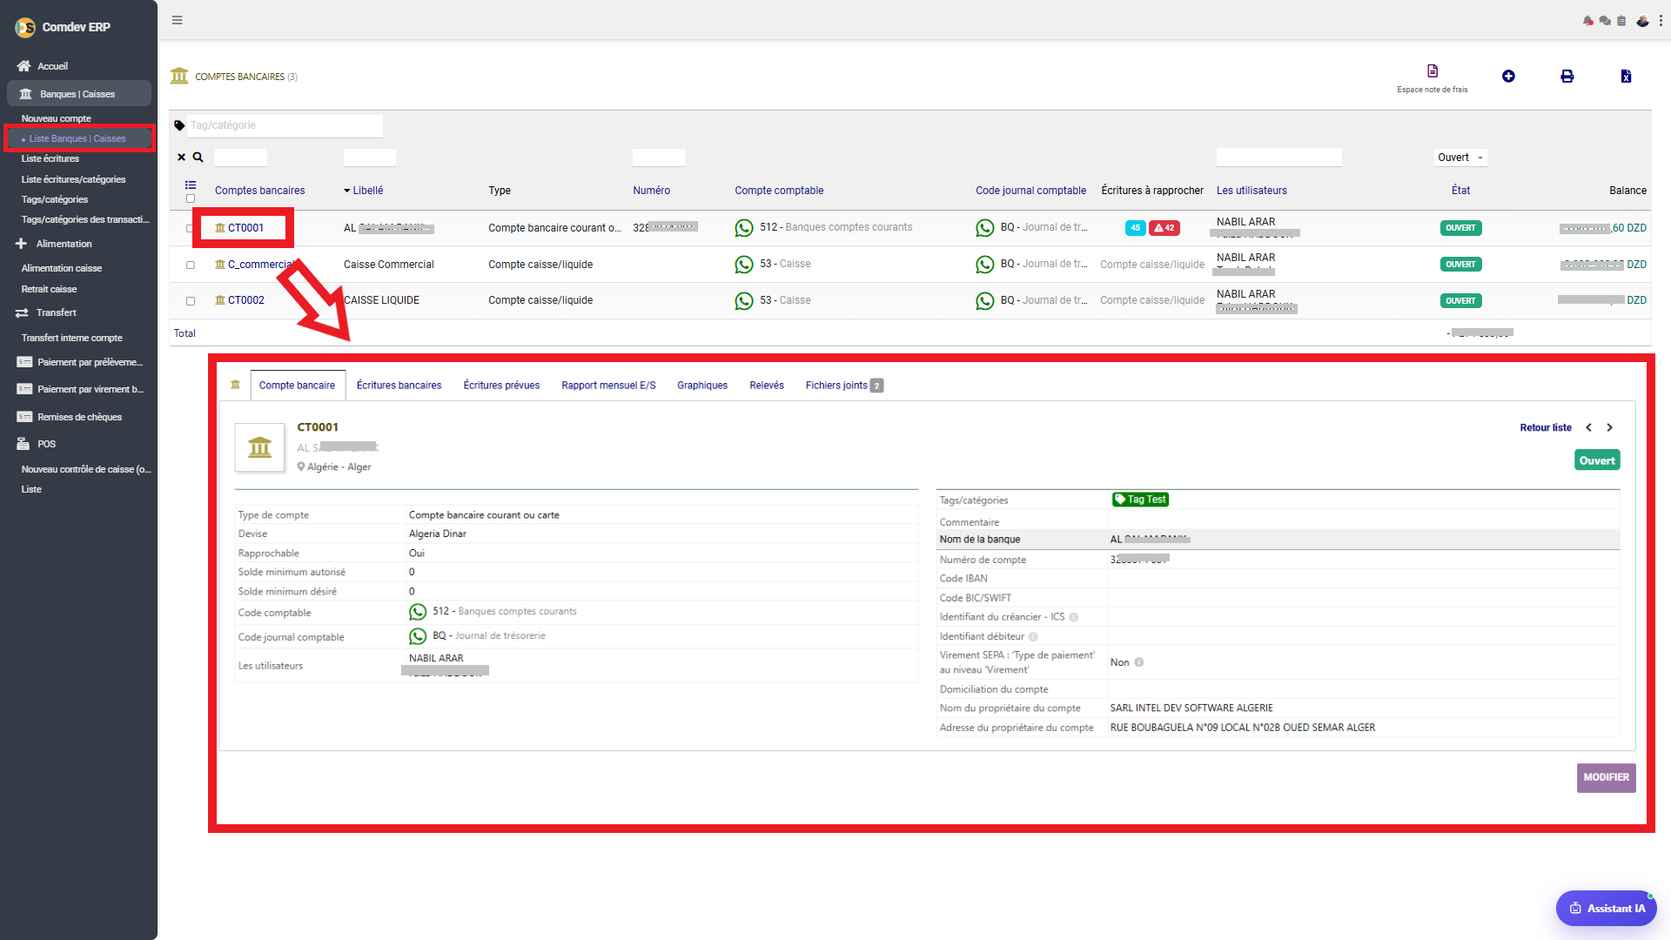
Task: Export the list to Excel
Action: coord(1626,77)
